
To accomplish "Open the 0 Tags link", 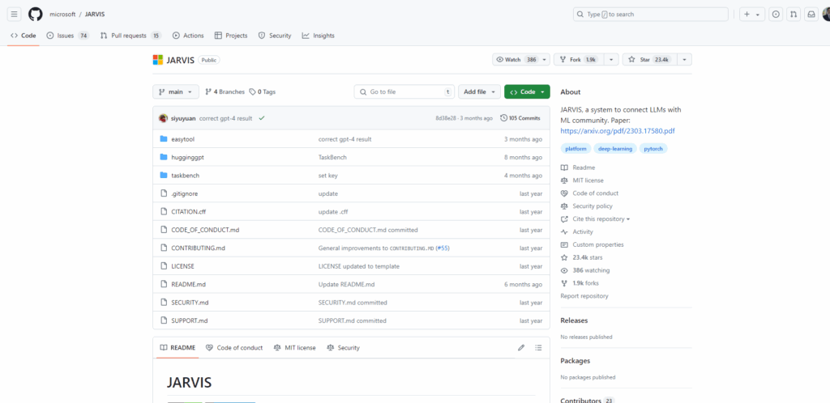I will 263,92.
